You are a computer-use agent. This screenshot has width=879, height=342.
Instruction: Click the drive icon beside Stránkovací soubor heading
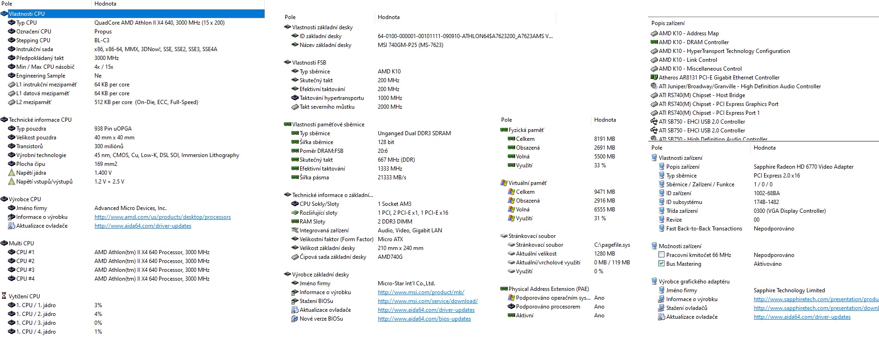(504, 236)
